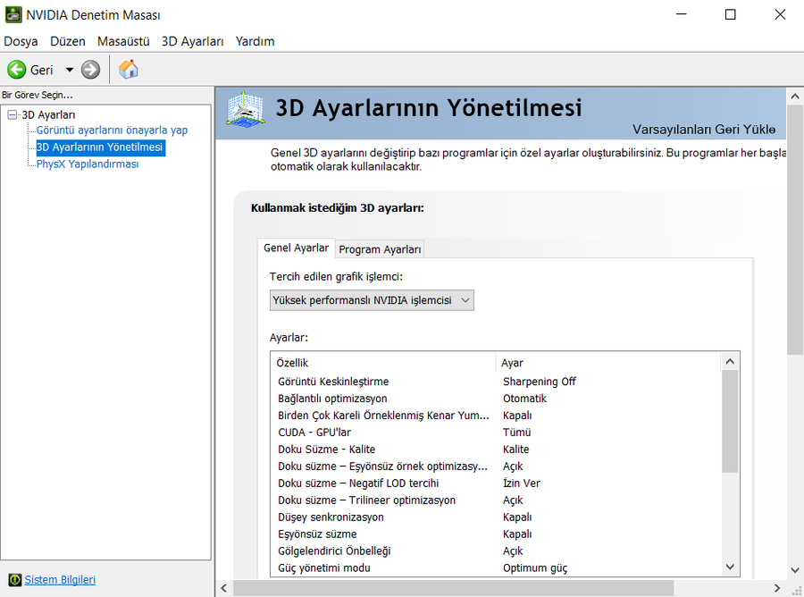Switch to the Program Ayarları tab

tap(380, 249)
